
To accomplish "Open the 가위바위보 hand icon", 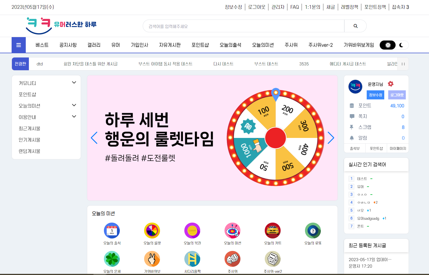I will coord(152,259).
